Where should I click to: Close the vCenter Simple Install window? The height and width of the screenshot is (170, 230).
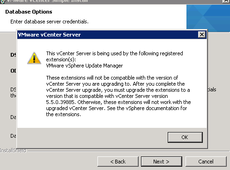[226, 1]
